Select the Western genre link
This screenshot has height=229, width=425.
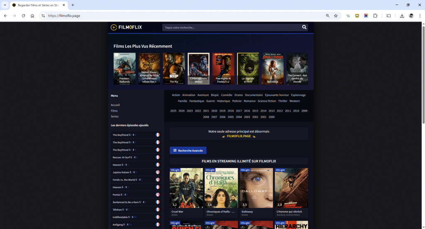pos(294,101)
